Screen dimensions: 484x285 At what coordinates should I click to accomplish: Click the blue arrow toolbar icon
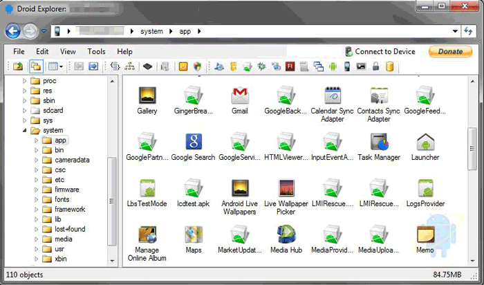(93, 66)
